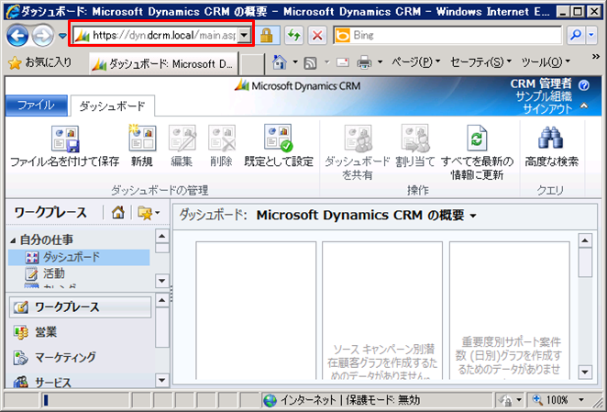This screenshot has height=412, width=607.
Task: Select the ダッシュボード ribbon tab
Action: point(112,106)
